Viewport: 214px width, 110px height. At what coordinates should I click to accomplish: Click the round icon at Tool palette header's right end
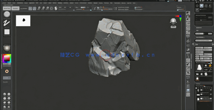[x=213, y=44]
